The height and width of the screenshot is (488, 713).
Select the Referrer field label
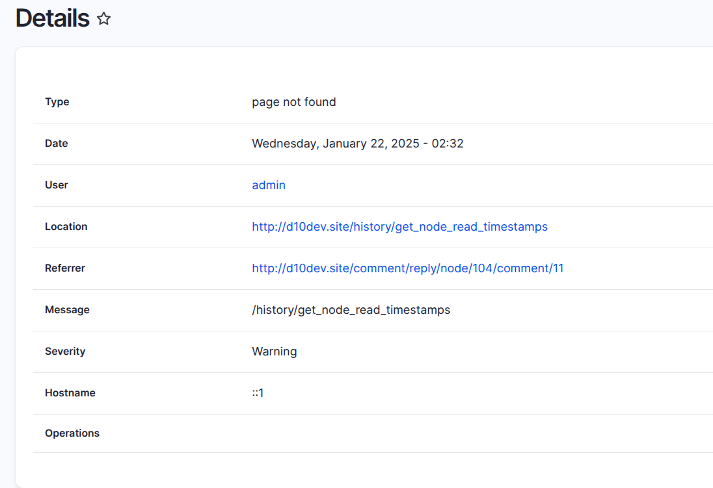(65, 268)
